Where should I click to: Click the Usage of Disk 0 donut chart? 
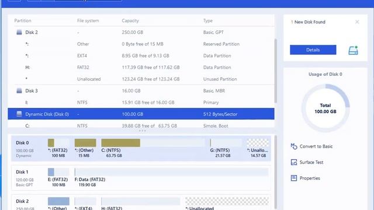[x=325, y=108]
